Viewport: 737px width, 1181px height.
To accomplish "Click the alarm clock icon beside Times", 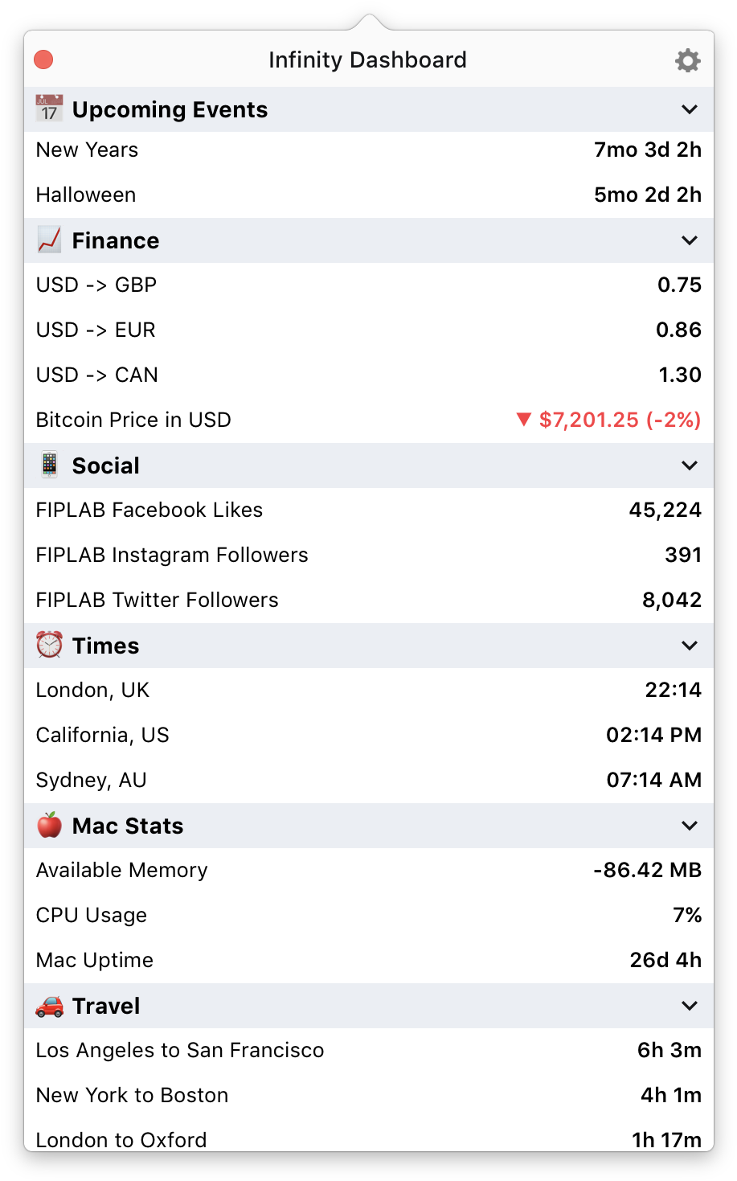I will pos(49,645).
